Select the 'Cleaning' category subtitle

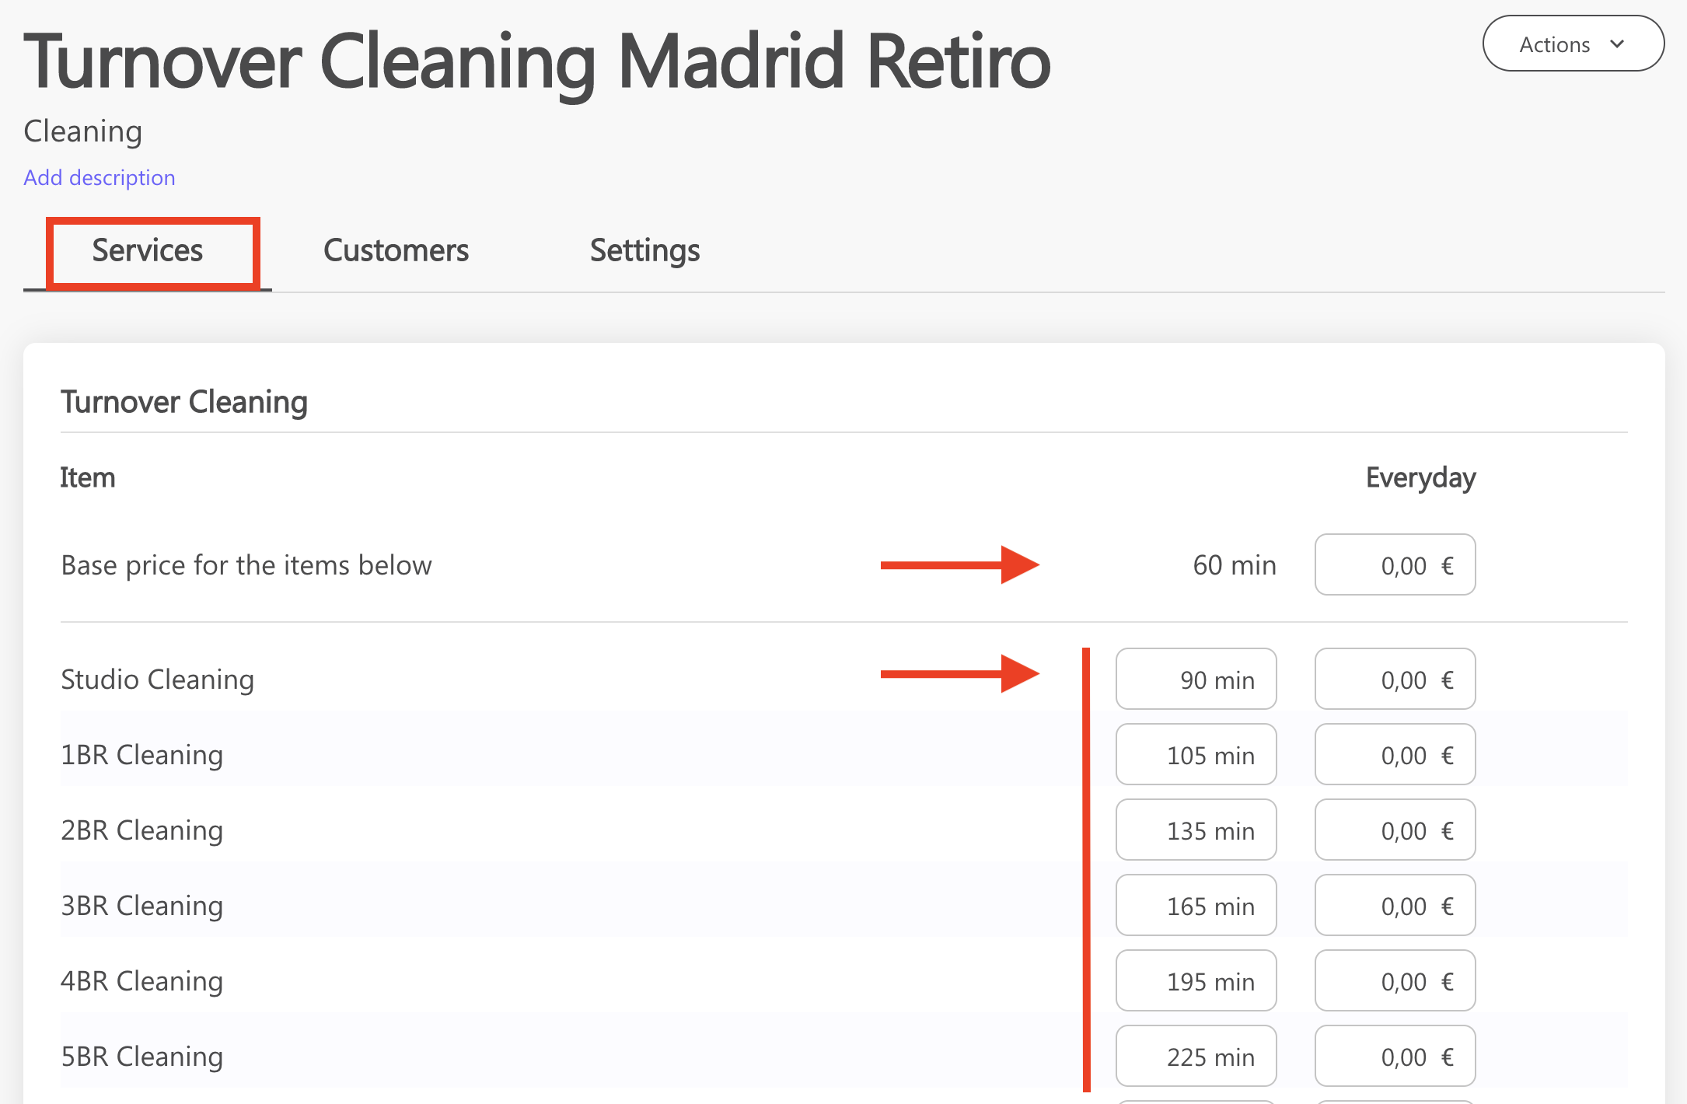click(83, 132)
